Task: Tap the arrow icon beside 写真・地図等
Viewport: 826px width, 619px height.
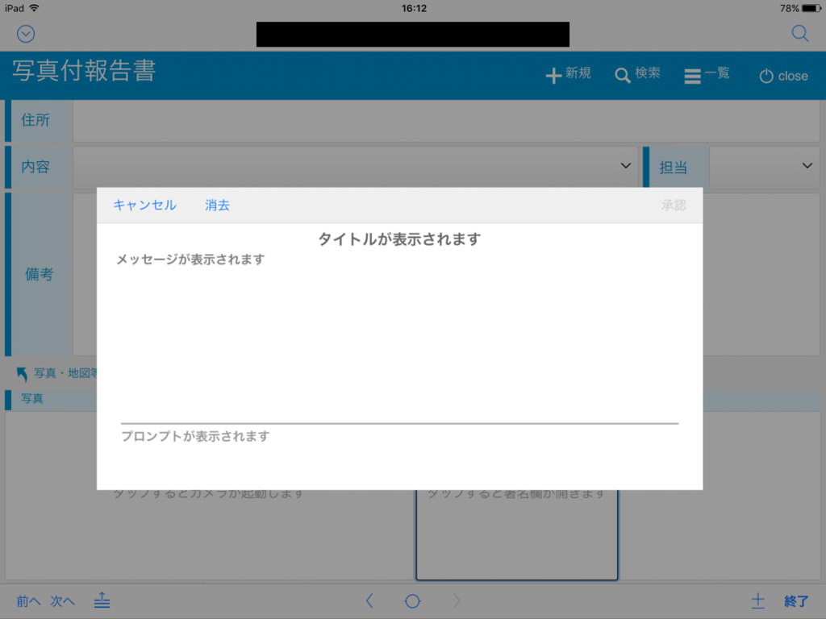Action: (x=20, y=373)
